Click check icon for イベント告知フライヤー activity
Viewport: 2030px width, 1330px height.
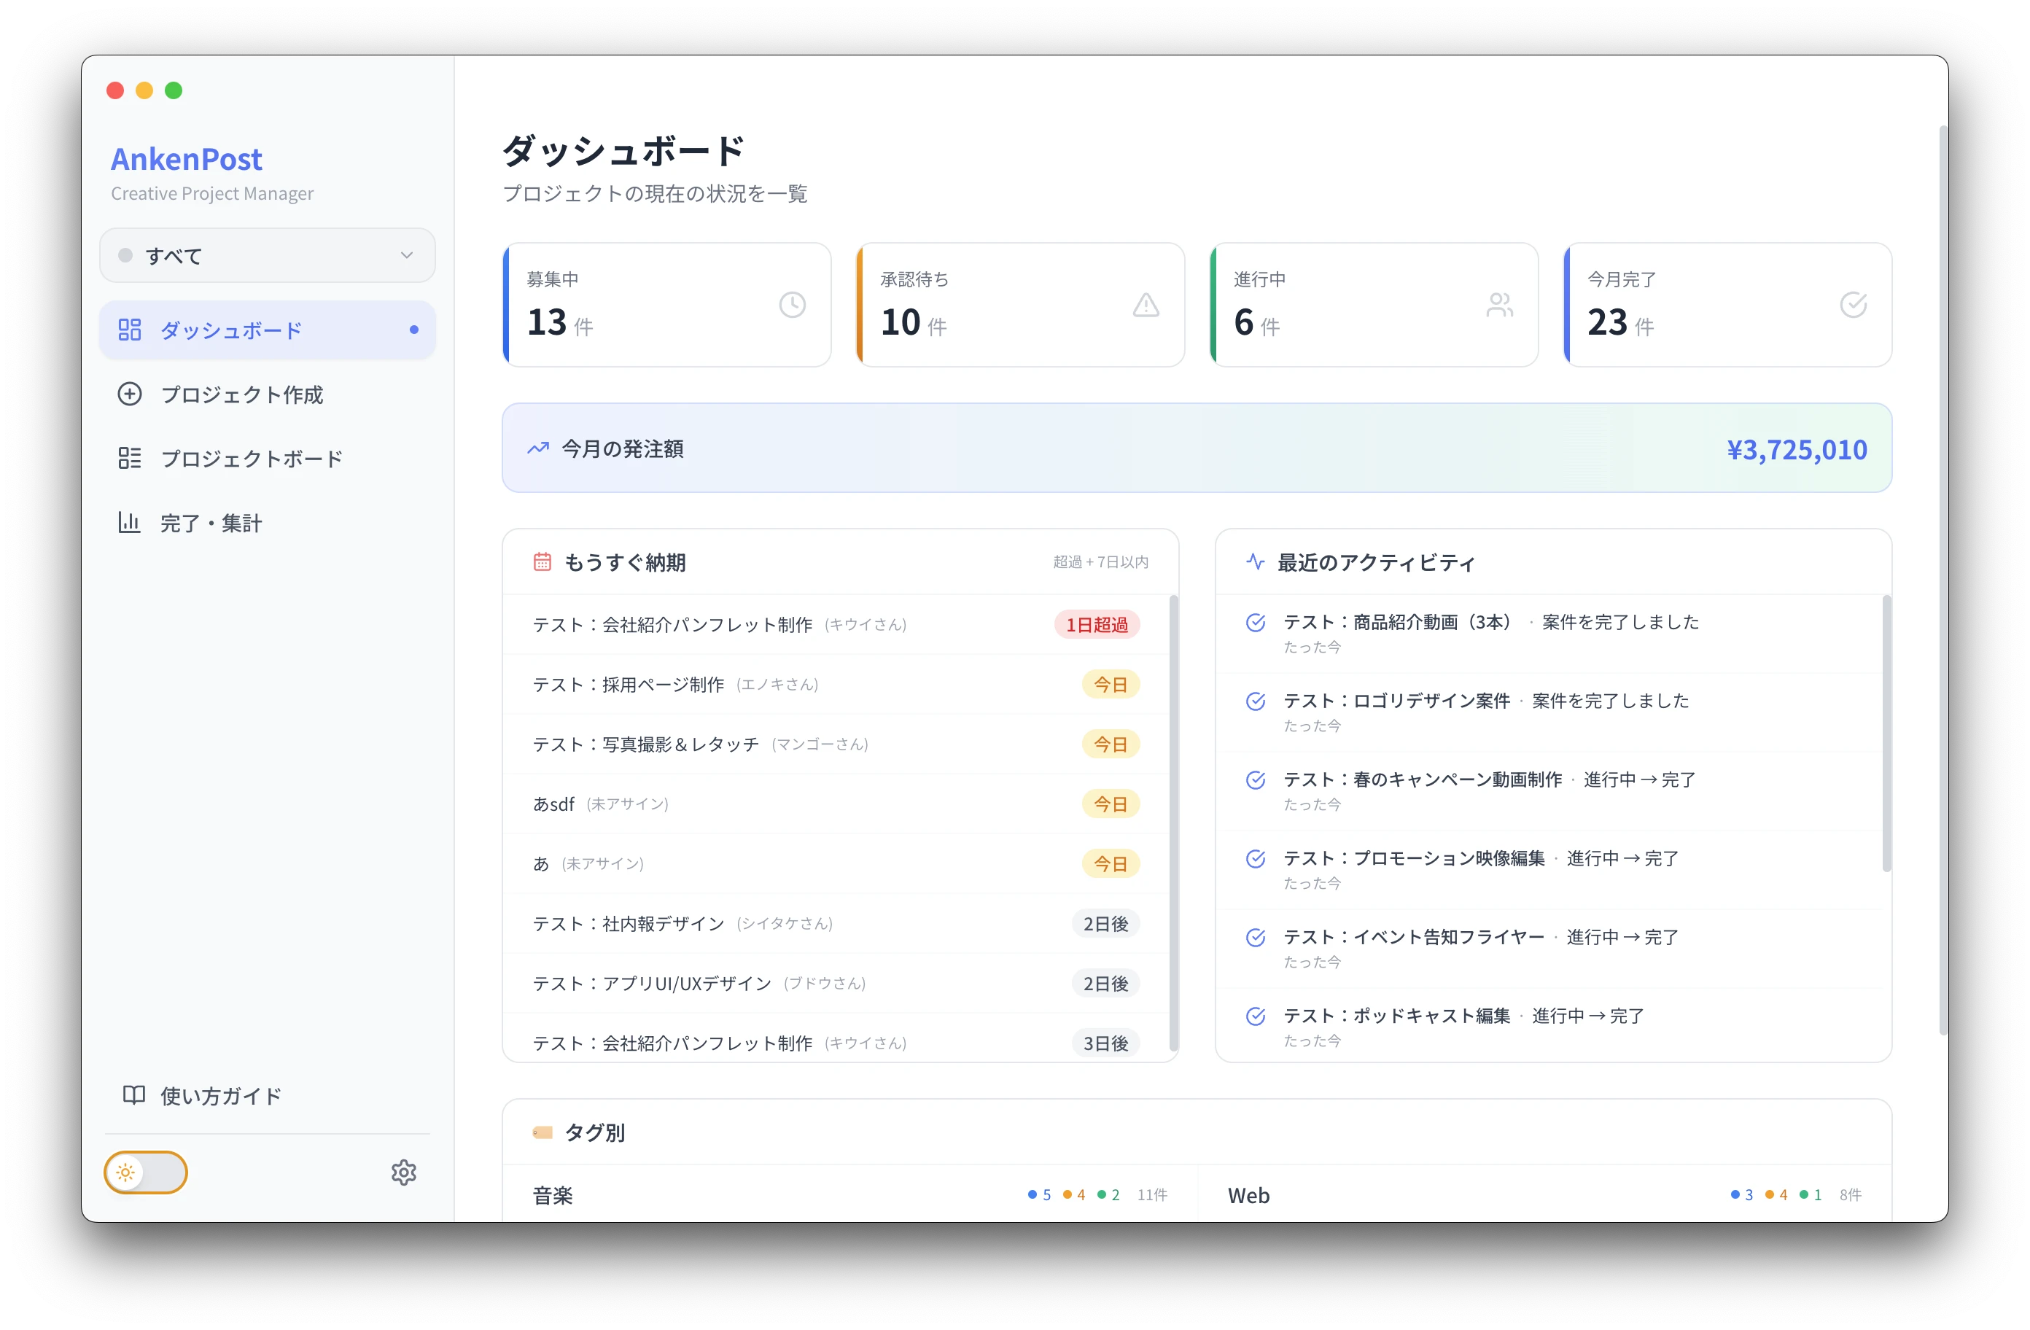1255,937
